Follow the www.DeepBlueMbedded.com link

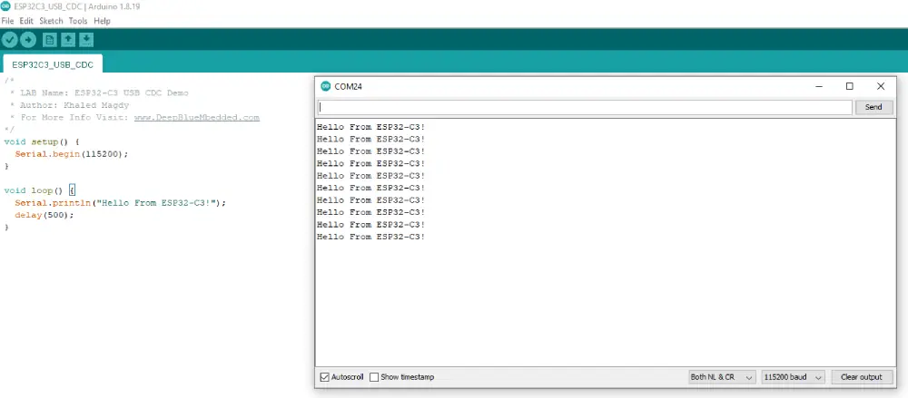[x=197, y=118]
